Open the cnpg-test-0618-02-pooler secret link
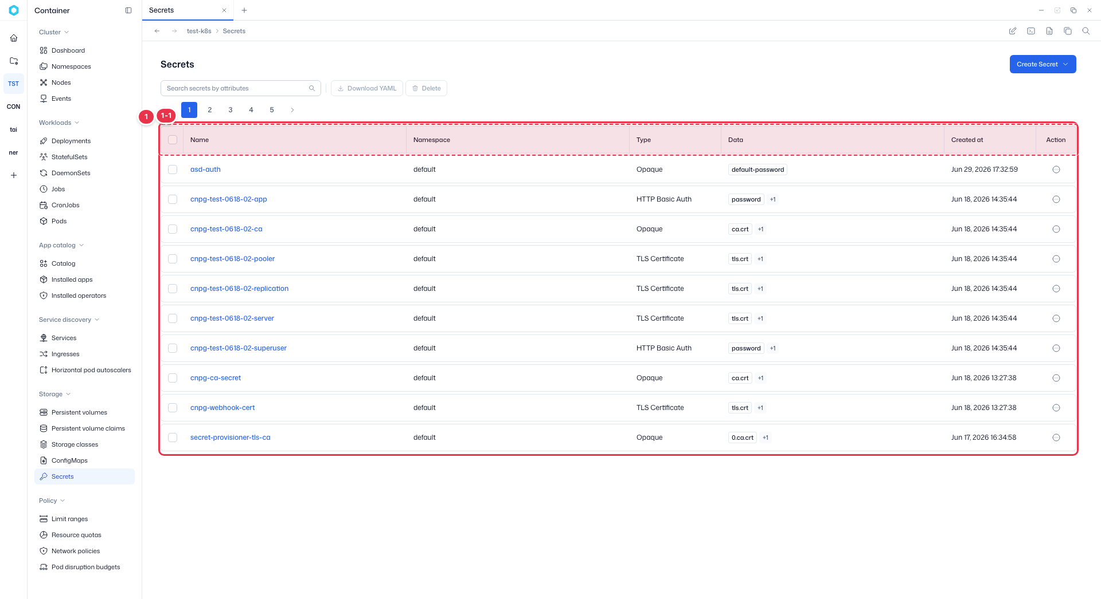 232,259
